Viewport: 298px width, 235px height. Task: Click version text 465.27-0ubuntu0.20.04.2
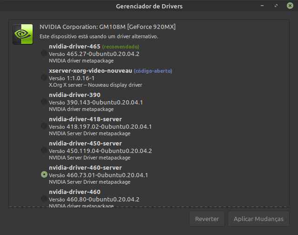[x=94, y=54]
